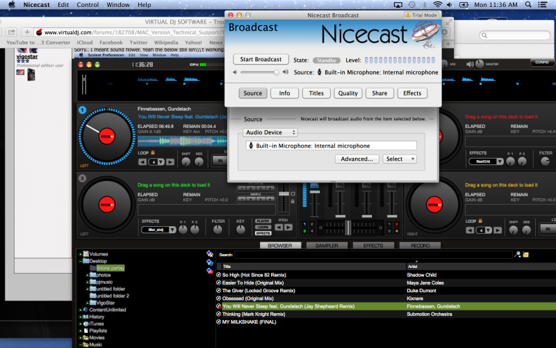The image size is (556, 348).
Task: Click the add-bookmark plus button in Safari
Action: pos(27,32)
